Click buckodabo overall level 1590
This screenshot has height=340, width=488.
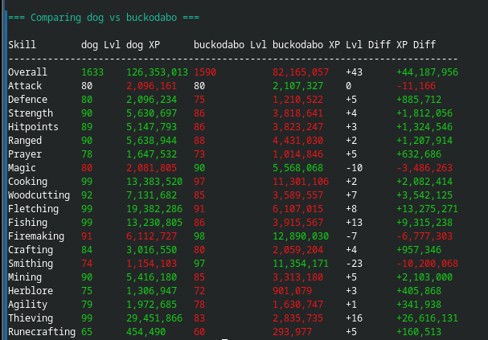pos(205,72)
